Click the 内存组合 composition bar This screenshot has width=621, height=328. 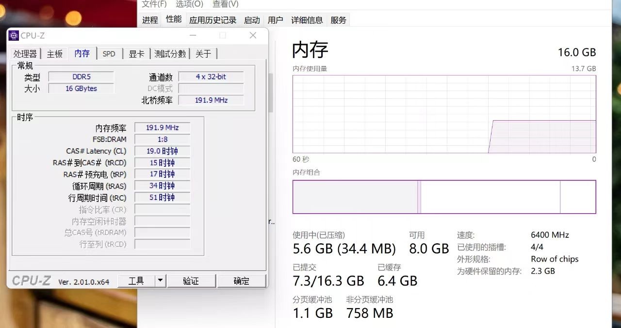[444, 197]
